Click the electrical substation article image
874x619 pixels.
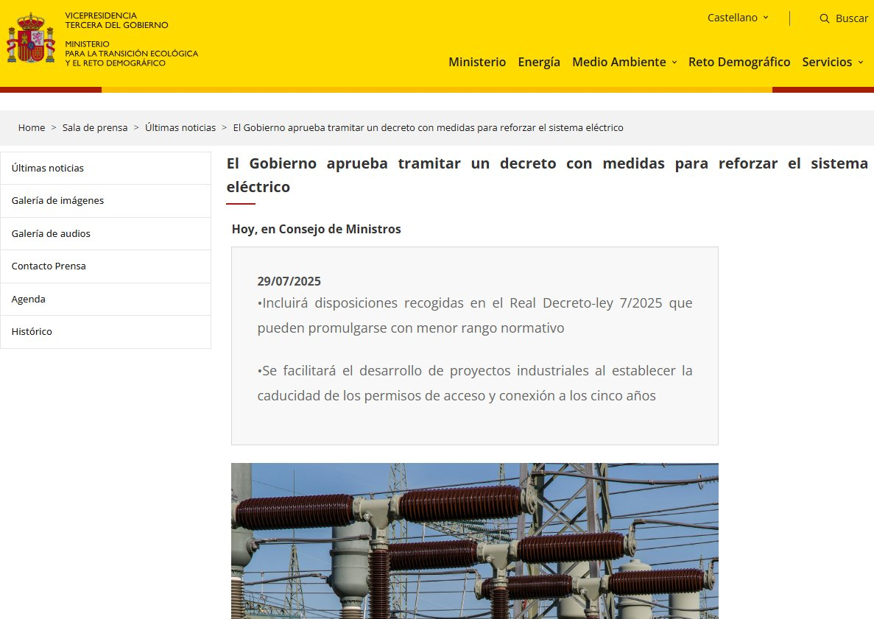[474, 540]
